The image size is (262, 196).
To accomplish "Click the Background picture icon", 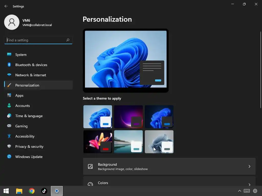I will 90,166.
